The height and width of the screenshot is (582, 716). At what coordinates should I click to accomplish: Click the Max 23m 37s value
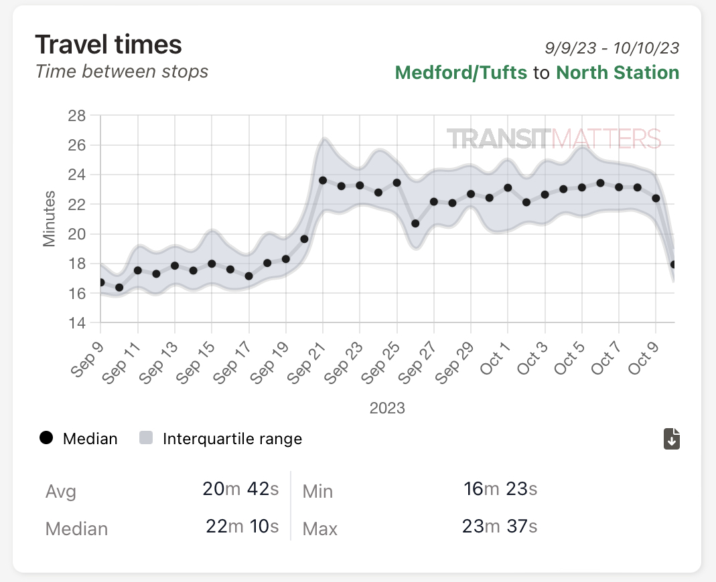coord(500,526)
